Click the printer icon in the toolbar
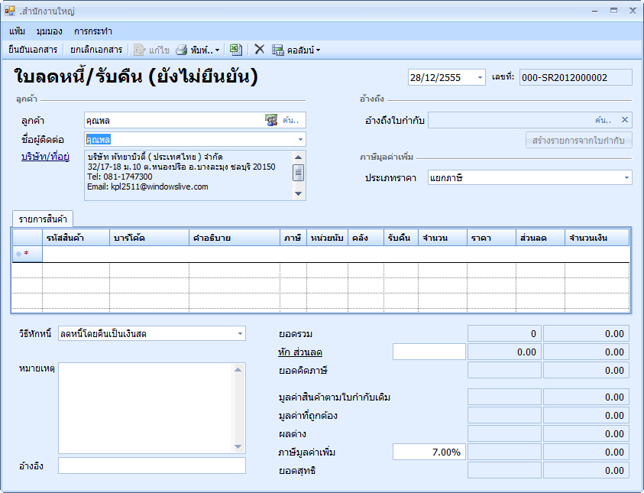Image resolution: width=644 pixels, height=493 pixels. point(182,50)
